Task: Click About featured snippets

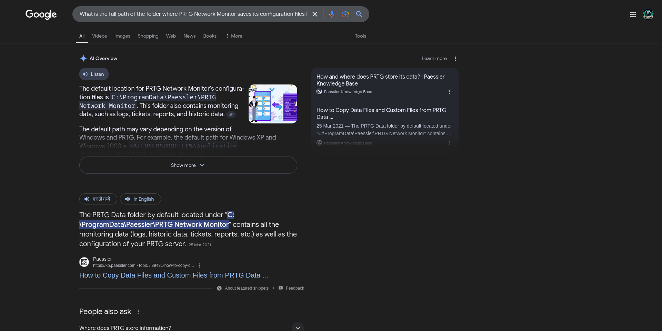Action: coord(243,288)
